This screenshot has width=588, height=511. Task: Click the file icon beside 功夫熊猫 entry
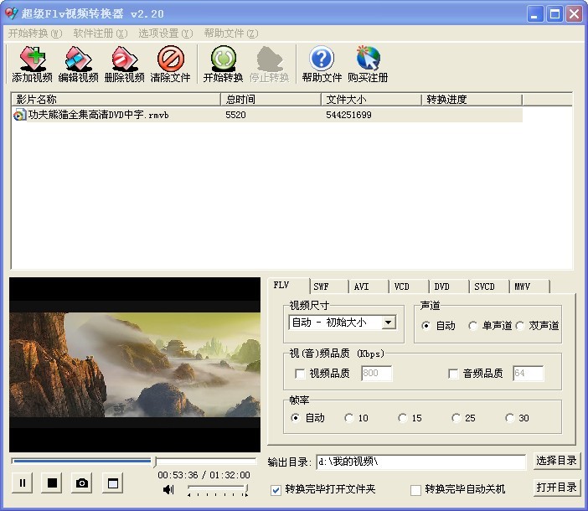pos(19,115)
